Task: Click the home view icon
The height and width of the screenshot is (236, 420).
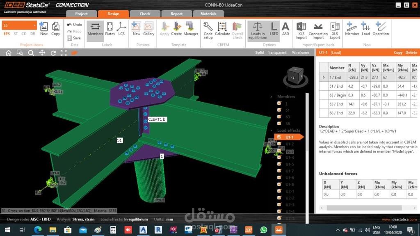Action: coord(9,53)
